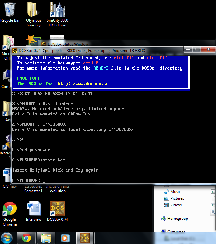Click the Windows Start orb
Image resolution: width=216 pixels, height=245 pixels.
pos(7,238)
